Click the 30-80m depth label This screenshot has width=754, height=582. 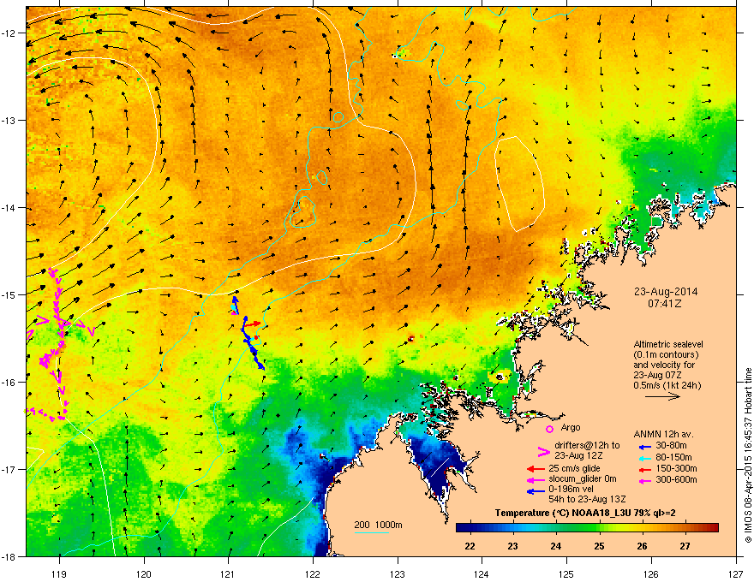(671, 446)
